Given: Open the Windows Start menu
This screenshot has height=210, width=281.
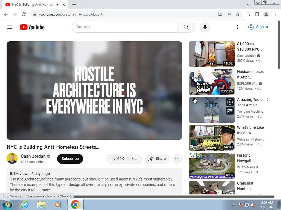Looking at the screenshot, I should [7, 205].
